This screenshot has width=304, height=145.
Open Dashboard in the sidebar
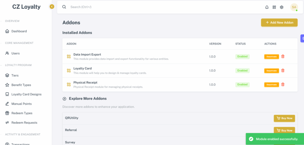point(19,31)
